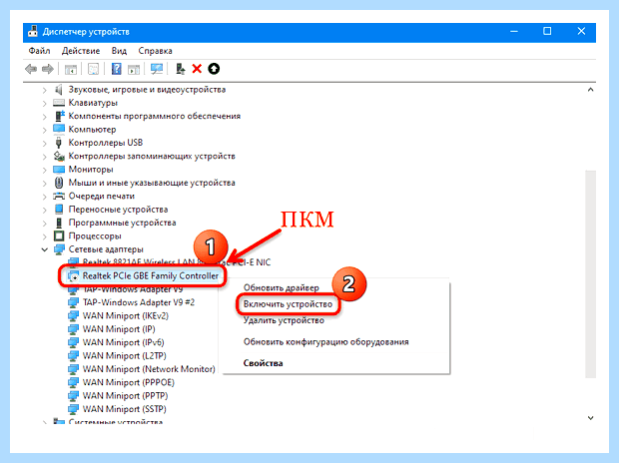The width and height of the screenshot is (619, 463).
Task: Select WAN Miniport (PPPOE) adapter
Action: coord(128,382)
